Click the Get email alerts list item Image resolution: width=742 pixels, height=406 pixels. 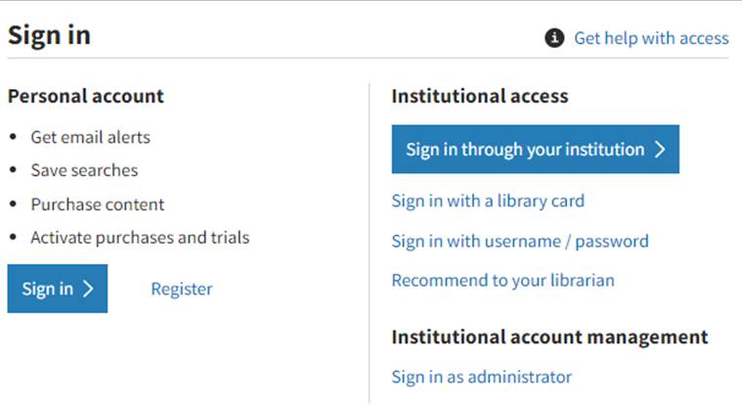90,137
